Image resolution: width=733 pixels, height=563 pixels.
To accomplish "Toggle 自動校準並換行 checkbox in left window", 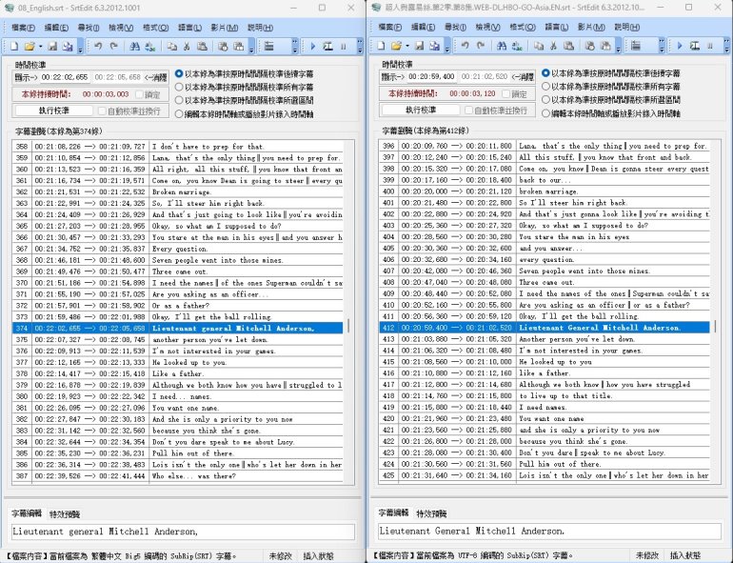I will coord(102,111).
